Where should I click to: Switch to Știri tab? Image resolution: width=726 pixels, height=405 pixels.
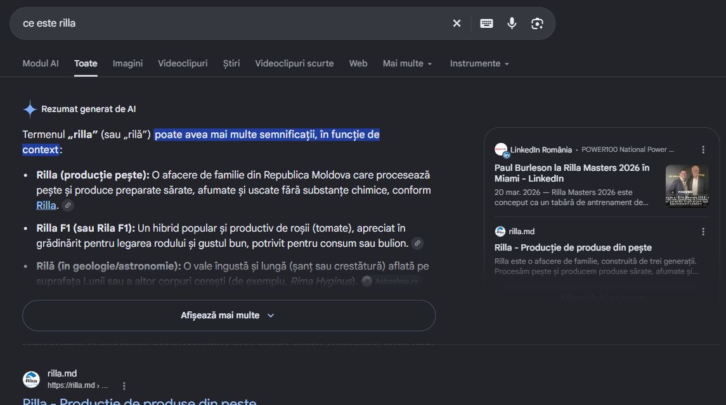coord(231,63)
